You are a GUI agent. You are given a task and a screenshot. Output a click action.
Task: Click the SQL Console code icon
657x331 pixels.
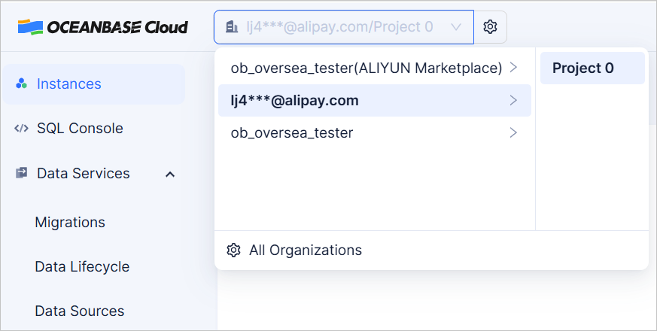(x=21, y=129)
